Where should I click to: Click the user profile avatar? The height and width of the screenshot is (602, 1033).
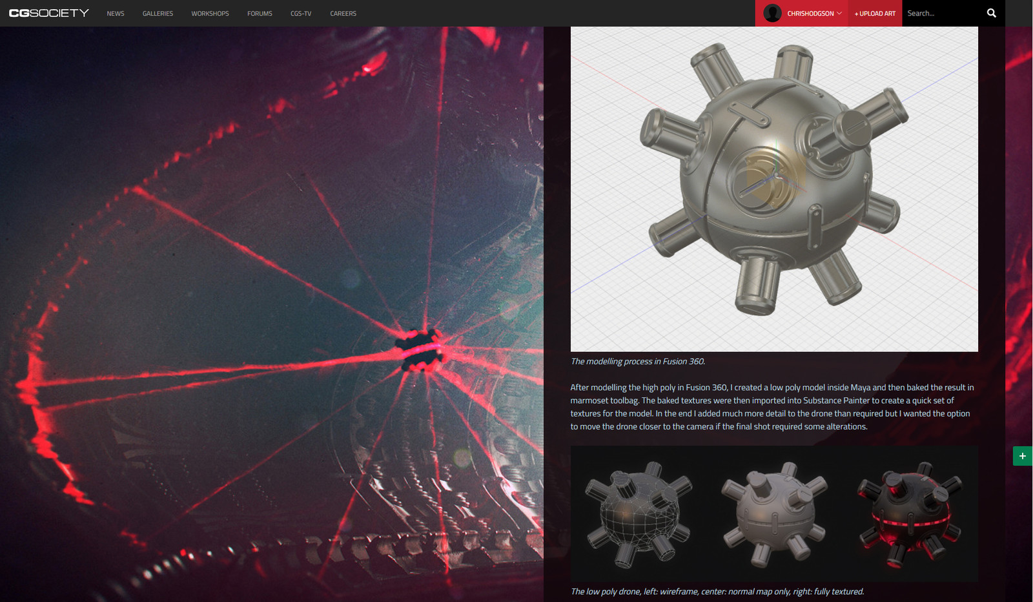tap(772, 13)
